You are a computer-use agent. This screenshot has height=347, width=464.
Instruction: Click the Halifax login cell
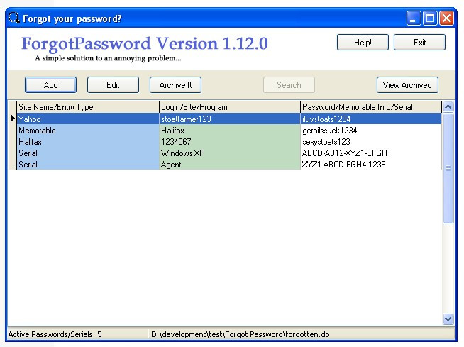230,131
